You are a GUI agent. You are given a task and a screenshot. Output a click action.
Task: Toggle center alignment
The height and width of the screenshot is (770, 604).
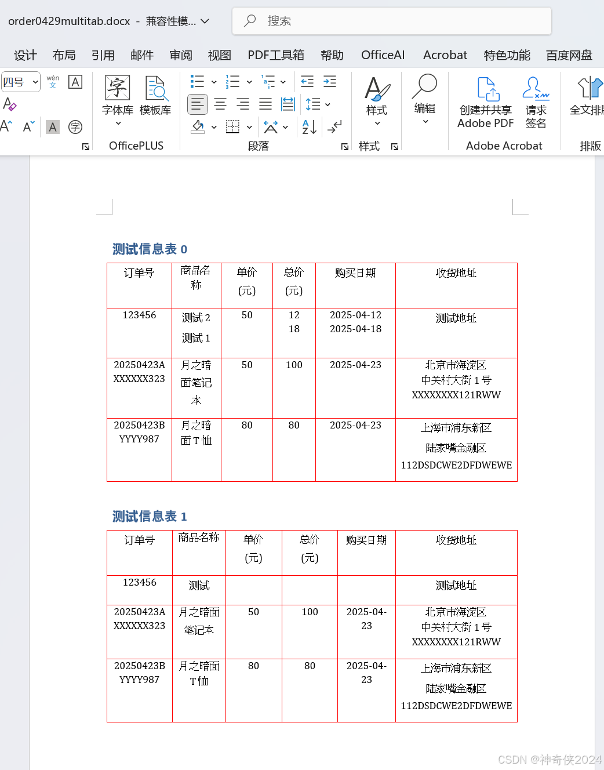click(x=220, y=104)
